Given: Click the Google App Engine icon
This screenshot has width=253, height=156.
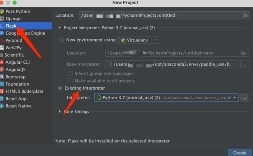Looking at the screenshot, I should [2, 33].
